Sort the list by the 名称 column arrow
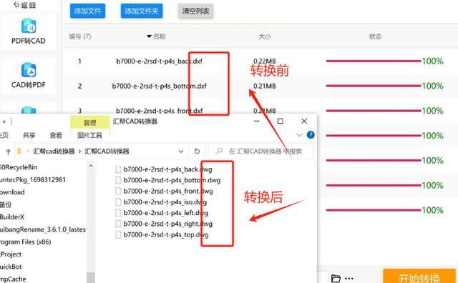The image size is (458, 283). click(x=150, y=36)
